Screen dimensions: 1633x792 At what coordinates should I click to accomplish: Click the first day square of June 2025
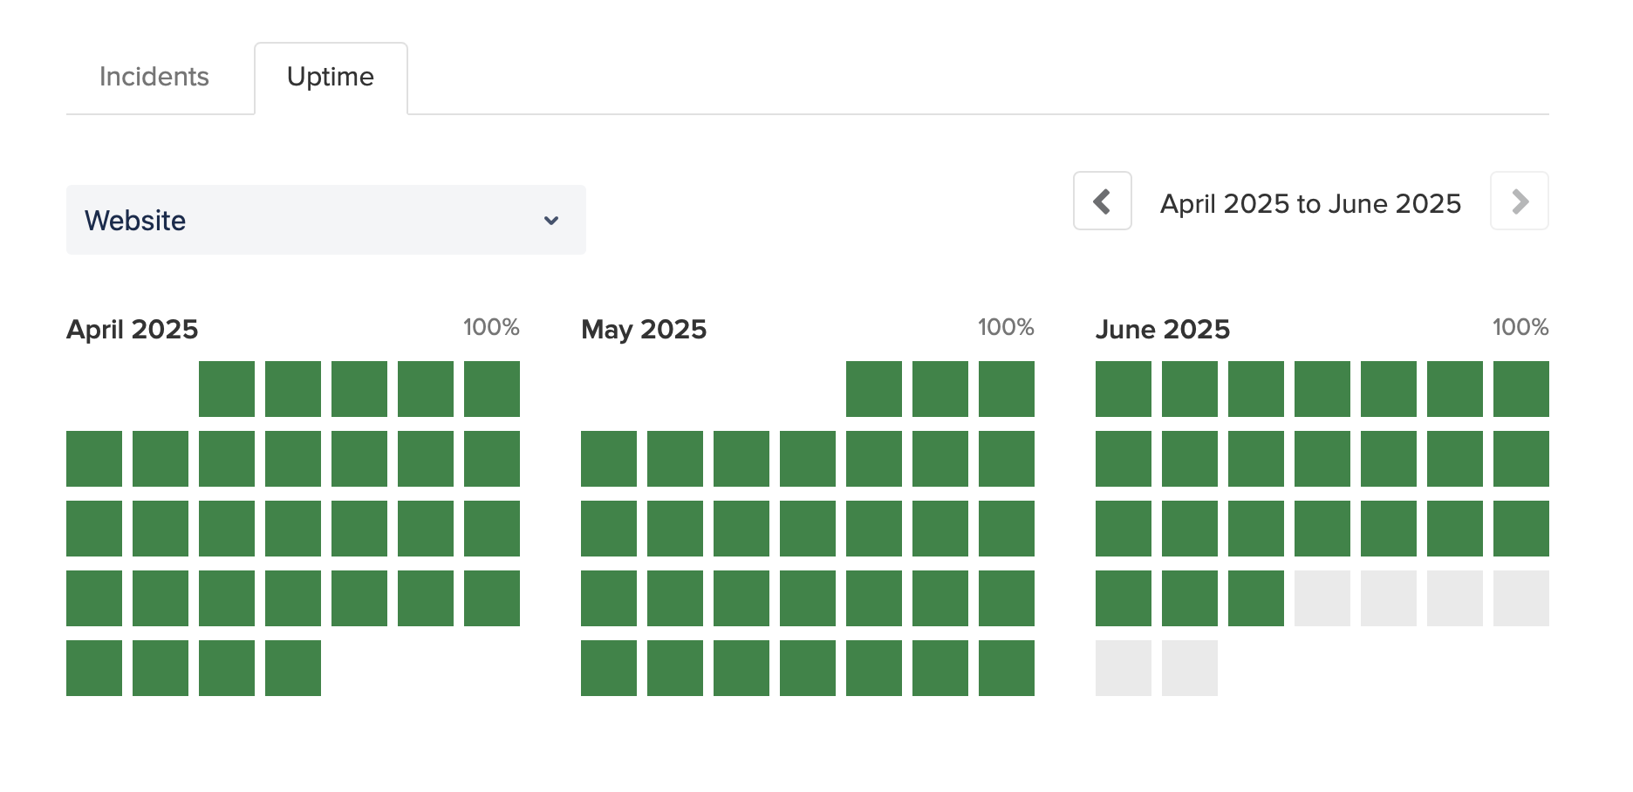pos(1123,388)
